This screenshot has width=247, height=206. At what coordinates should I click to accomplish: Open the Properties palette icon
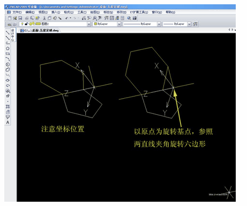pyautogui.click(x=107, y=18)
